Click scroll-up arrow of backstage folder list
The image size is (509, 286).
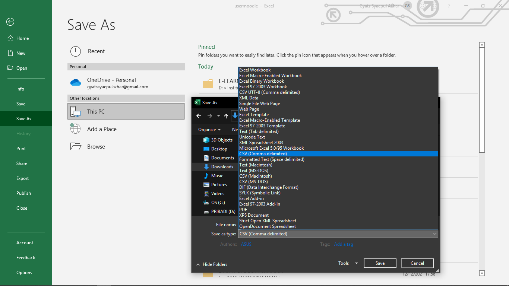click(x=482, y=45)
